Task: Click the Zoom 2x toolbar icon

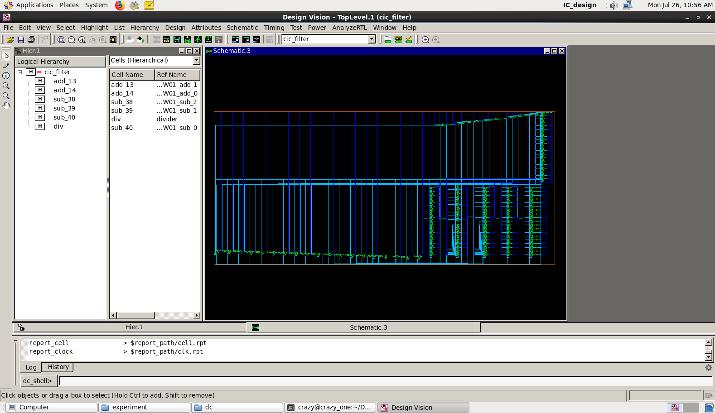Action: [72, 39]
